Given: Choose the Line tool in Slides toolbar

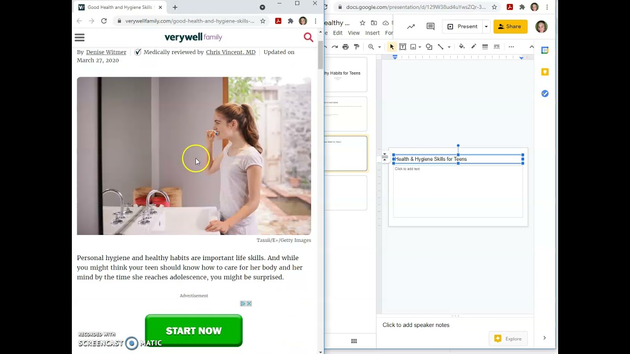Looking at the screenshot, I should click(x=441, y=47).
